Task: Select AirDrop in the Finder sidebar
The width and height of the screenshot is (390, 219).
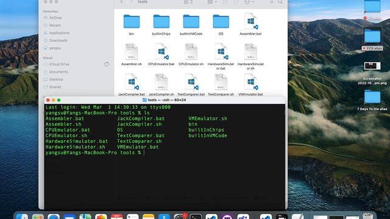Action: tap(55, 18)
